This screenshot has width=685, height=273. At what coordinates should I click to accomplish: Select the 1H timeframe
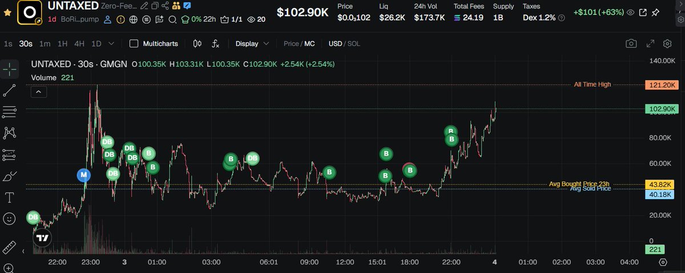[62, 43]
